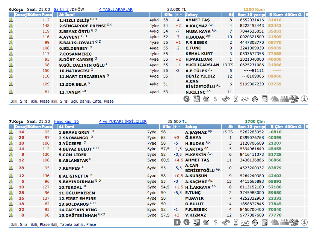Image resolution: width=323 pixels, height=233 pixels.
Task: Click the dollar sign icon in race 6
Action: (216, 99)
